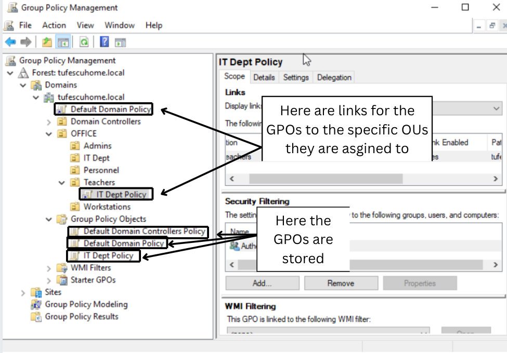Expand the Domain Controllers node
This screenshot has width=507, height=353.
[49, 122]
